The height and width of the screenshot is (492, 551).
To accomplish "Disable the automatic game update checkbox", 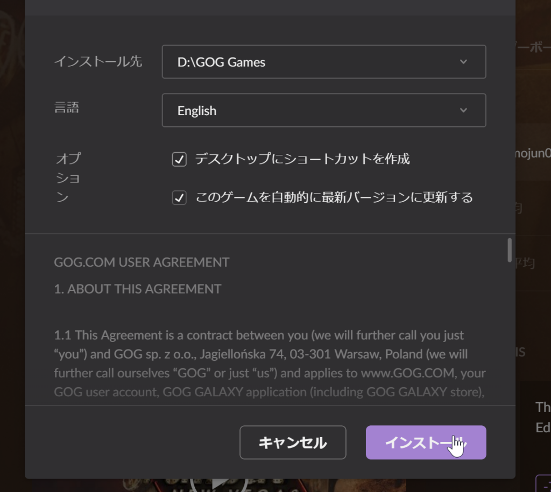I will pos(179,198).
